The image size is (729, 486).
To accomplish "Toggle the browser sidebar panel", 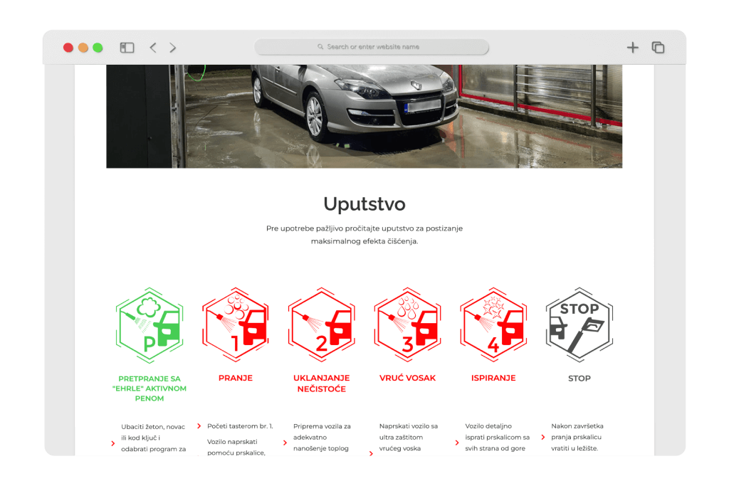I will [x=127, y=48].
